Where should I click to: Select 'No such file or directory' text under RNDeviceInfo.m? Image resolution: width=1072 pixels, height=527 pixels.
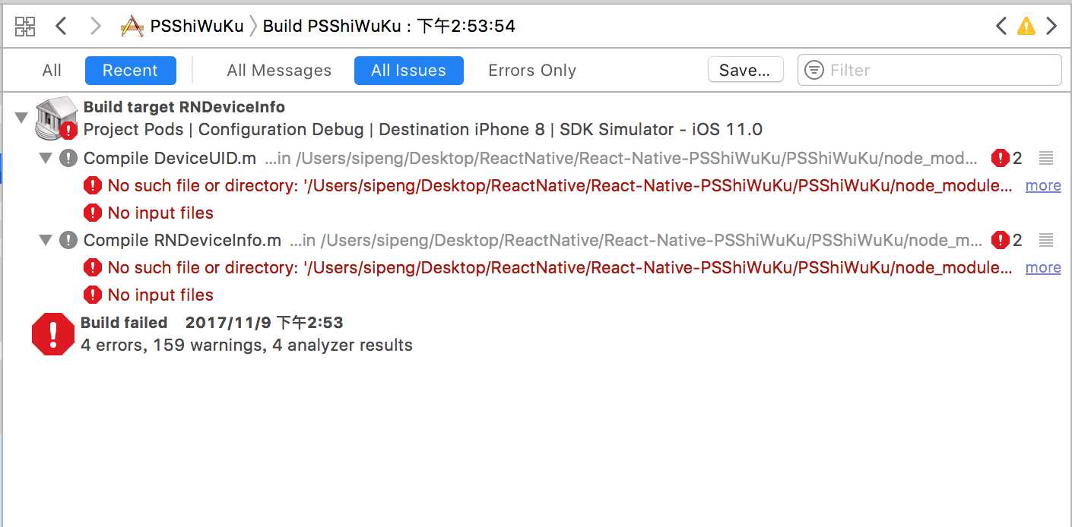pos(560,267)
